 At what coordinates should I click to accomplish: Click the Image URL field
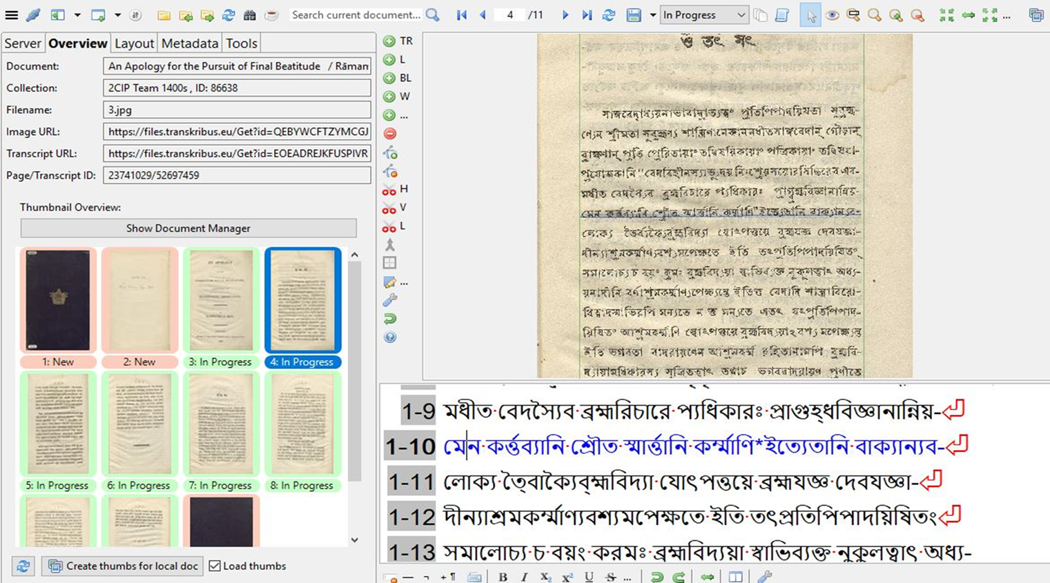click(237, 132)
